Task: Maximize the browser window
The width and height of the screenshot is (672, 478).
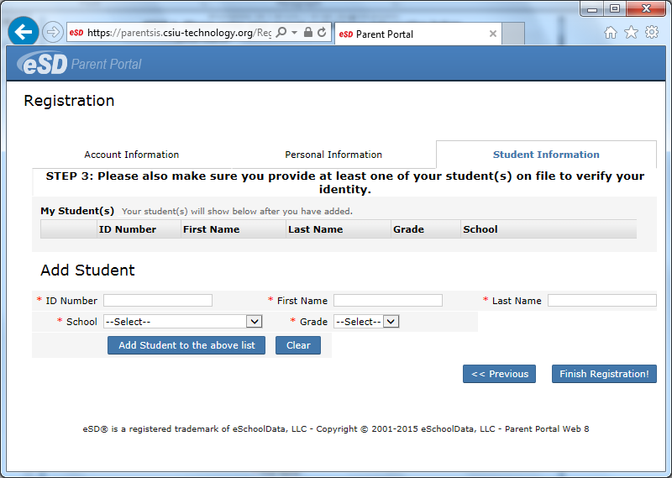Action: point(615,8)
